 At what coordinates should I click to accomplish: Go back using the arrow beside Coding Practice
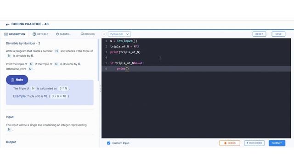point(7,24)
